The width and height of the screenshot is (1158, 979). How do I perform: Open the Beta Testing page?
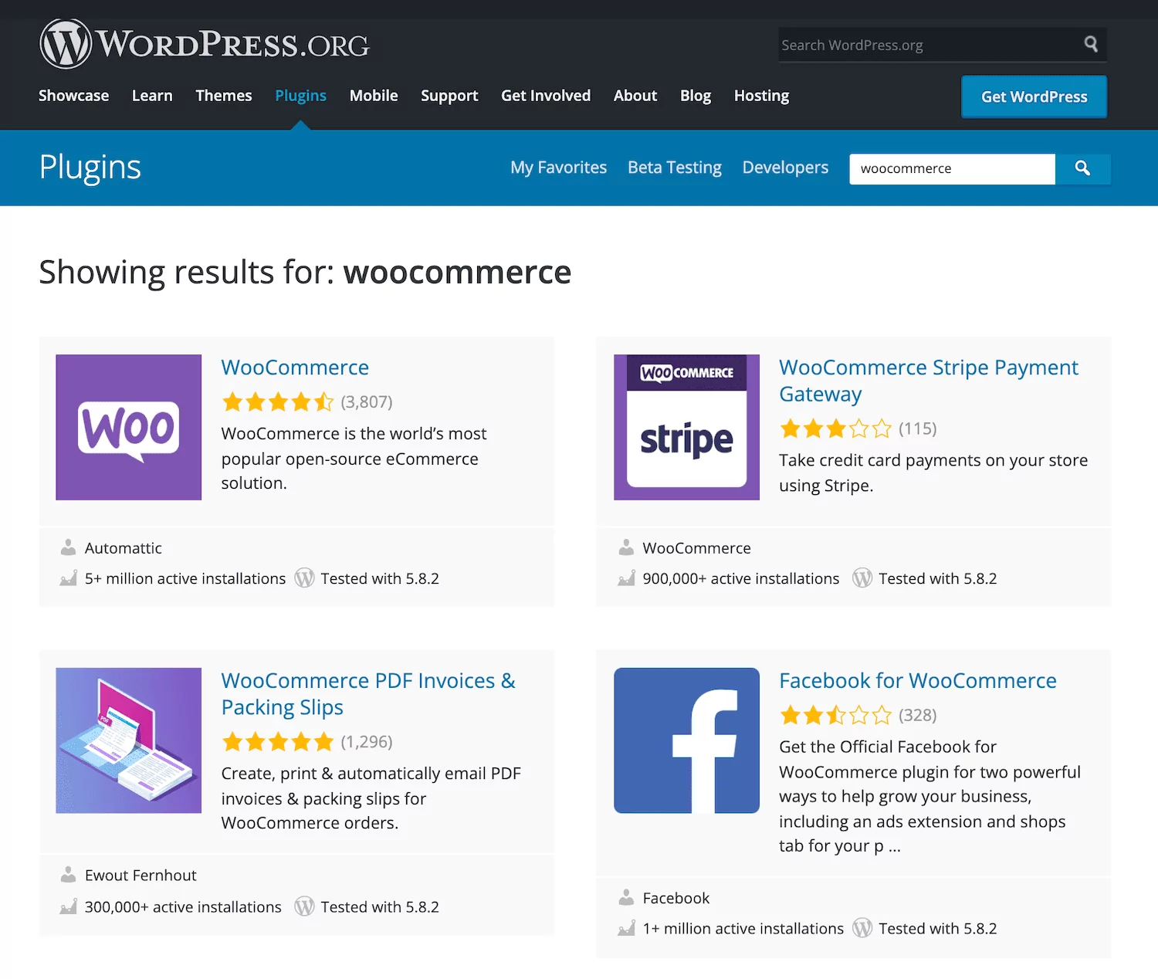[x=674, y=168]
